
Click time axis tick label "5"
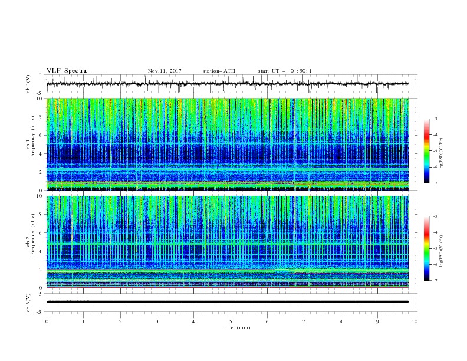(231, 321)
